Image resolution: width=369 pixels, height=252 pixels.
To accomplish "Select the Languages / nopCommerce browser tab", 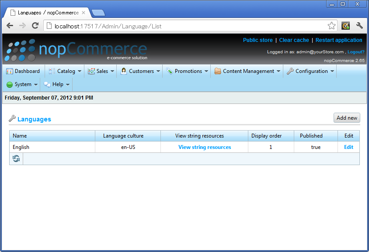I will coord(47,13).
